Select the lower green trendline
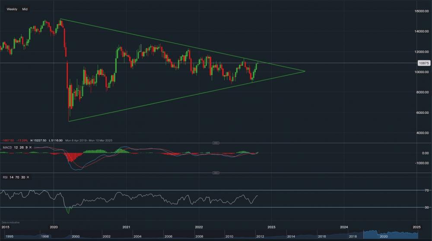Image resolution: width=432 pixels, height=241 pixels. (x=173, y=99)
